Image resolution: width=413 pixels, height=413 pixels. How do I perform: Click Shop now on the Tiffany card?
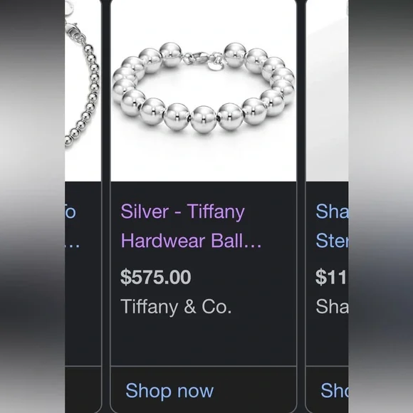pos(169,390)
